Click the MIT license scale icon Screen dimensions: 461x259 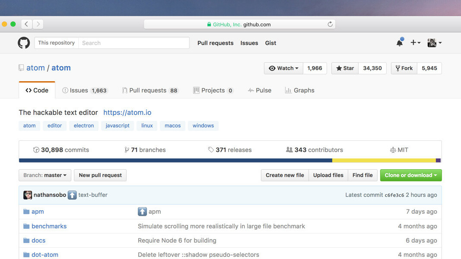click(x=394, y=150)
